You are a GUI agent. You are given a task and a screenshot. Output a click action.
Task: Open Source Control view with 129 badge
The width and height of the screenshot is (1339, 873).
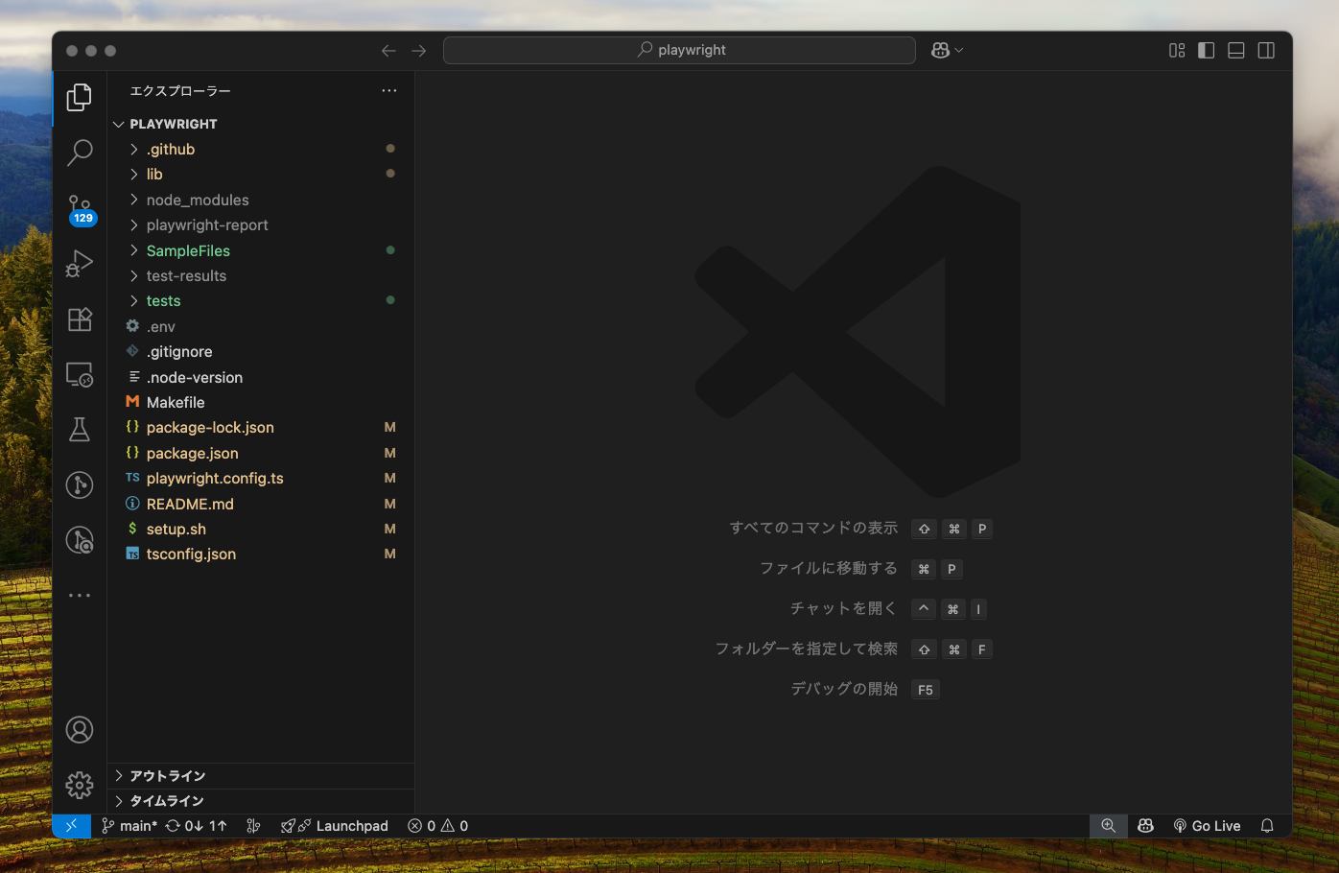coord(80,208)
